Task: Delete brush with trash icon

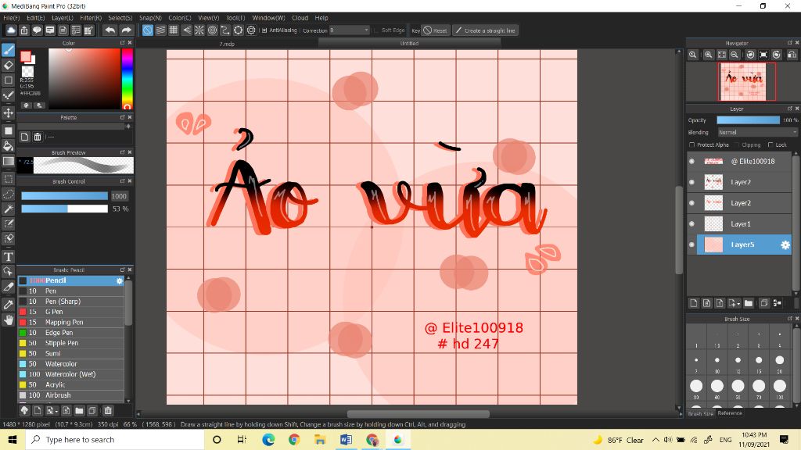Action: click(108, 411)
